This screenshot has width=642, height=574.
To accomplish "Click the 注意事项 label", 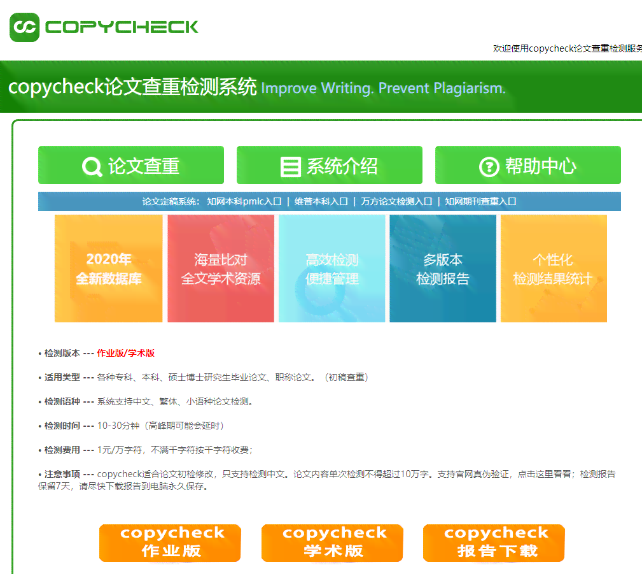I will [62, 474].
